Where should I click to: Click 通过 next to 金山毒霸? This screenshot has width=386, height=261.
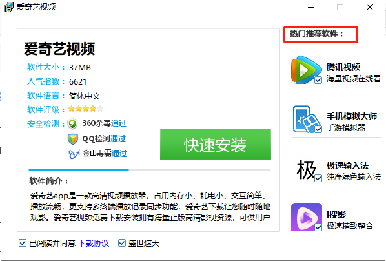(x=119, y=153)
